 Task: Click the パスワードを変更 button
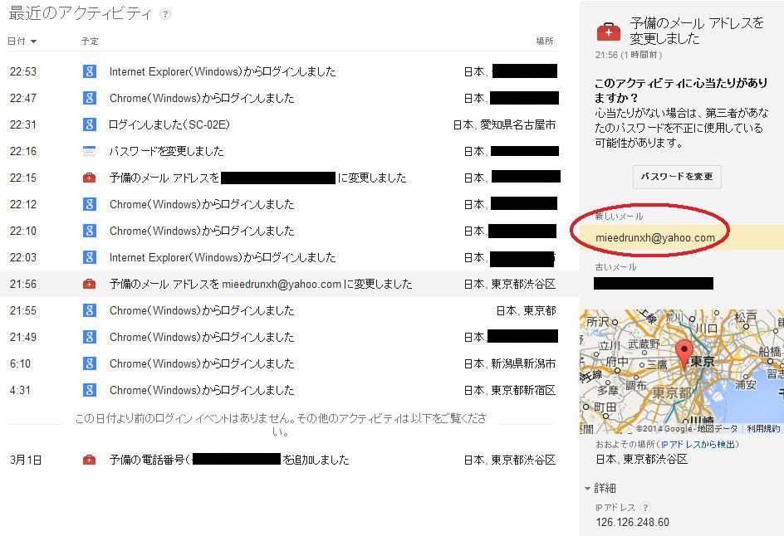(677, 177)
